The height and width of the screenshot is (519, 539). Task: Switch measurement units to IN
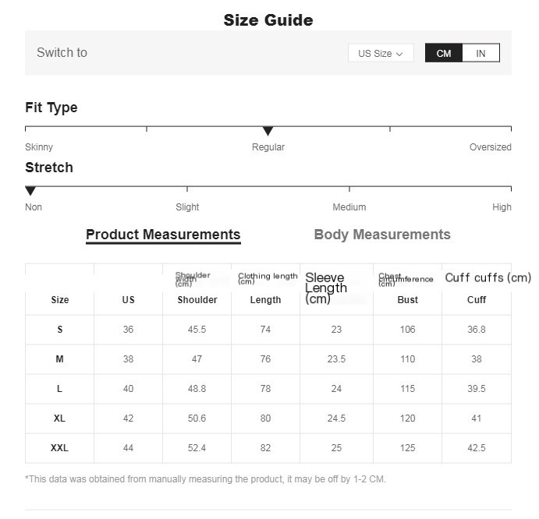click(481, 53)
